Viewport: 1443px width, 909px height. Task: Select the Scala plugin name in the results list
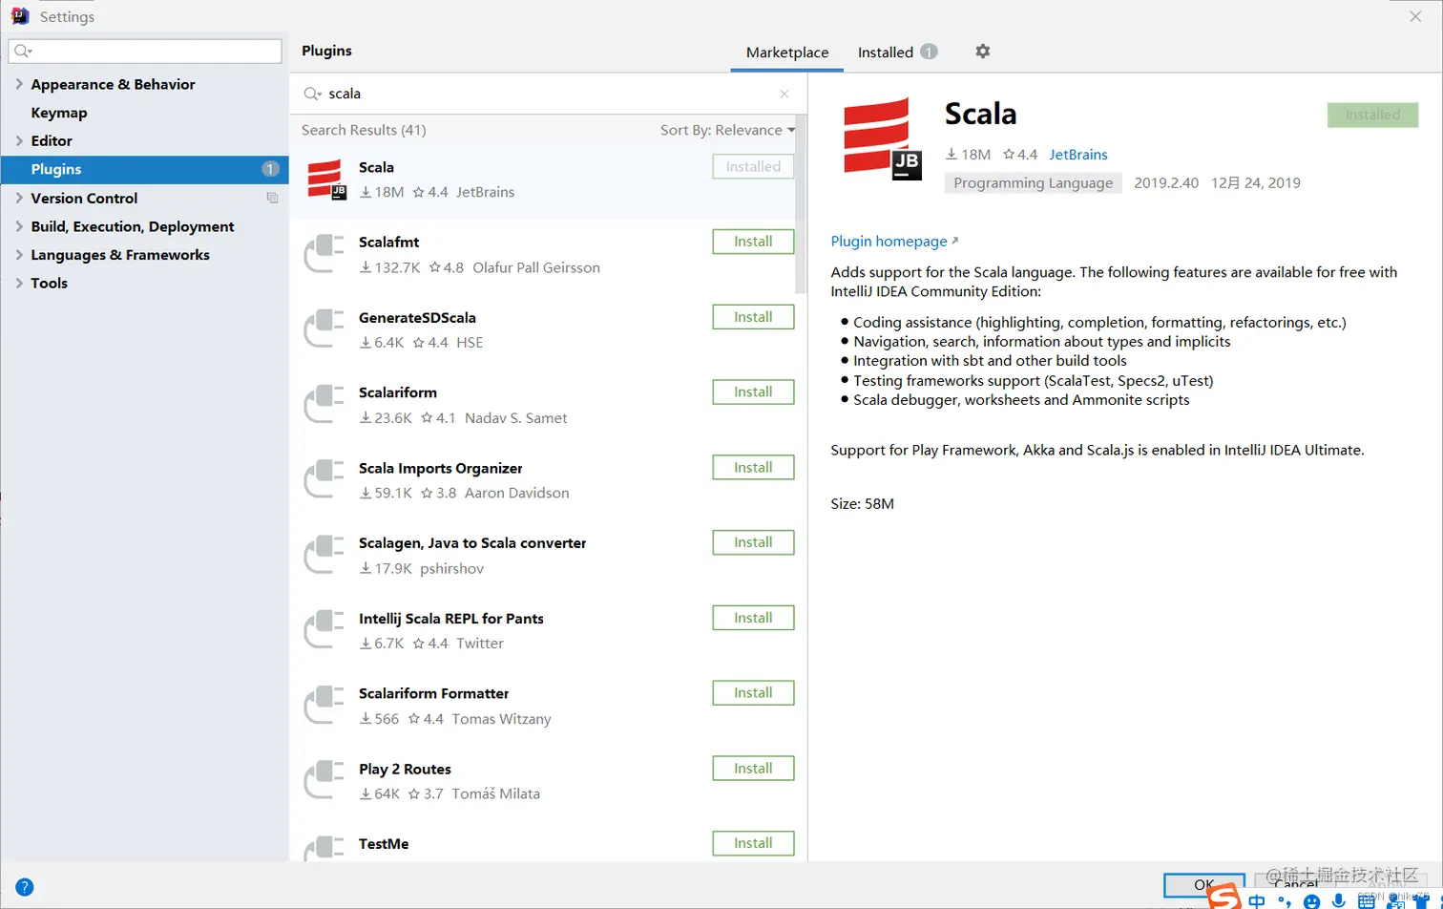tap(376, 167)
